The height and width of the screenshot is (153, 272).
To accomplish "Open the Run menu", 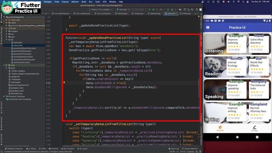I will (x=91, y=2).
